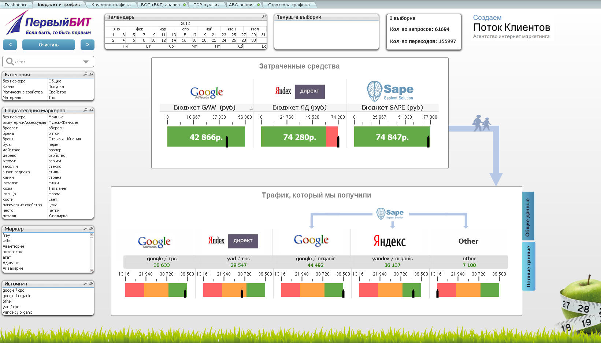Open the Структура трафика tab
Image resolution: width=601 pixels, height=343 pixels.
(x=289, y=5)
